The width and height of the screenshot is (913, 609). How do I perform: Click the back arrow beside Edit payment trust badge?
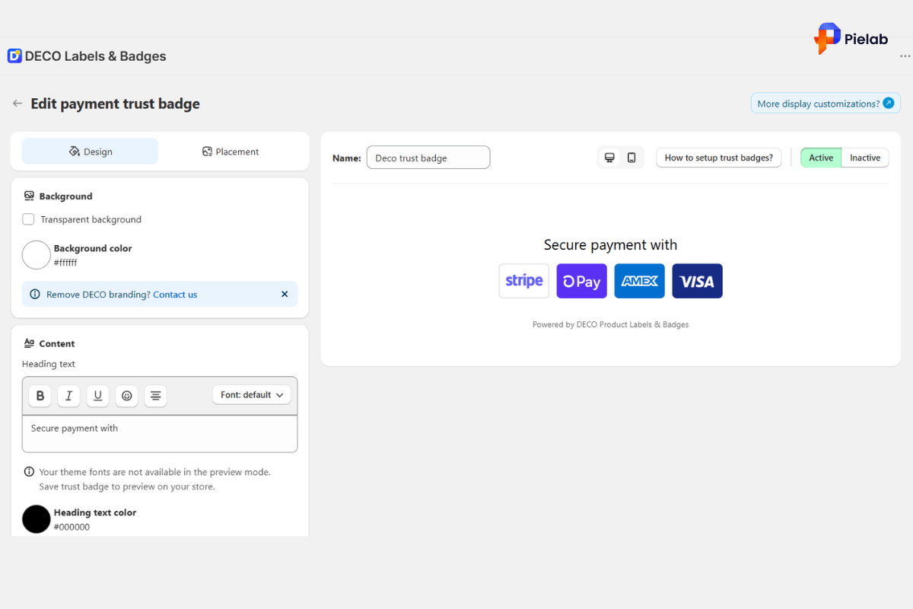tap(17, 104)
